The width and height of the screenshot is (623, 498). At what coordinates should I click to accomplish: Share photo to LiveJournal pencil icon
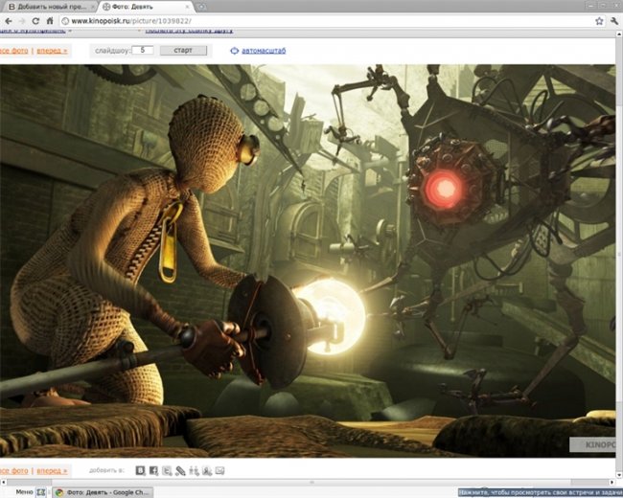180,470
